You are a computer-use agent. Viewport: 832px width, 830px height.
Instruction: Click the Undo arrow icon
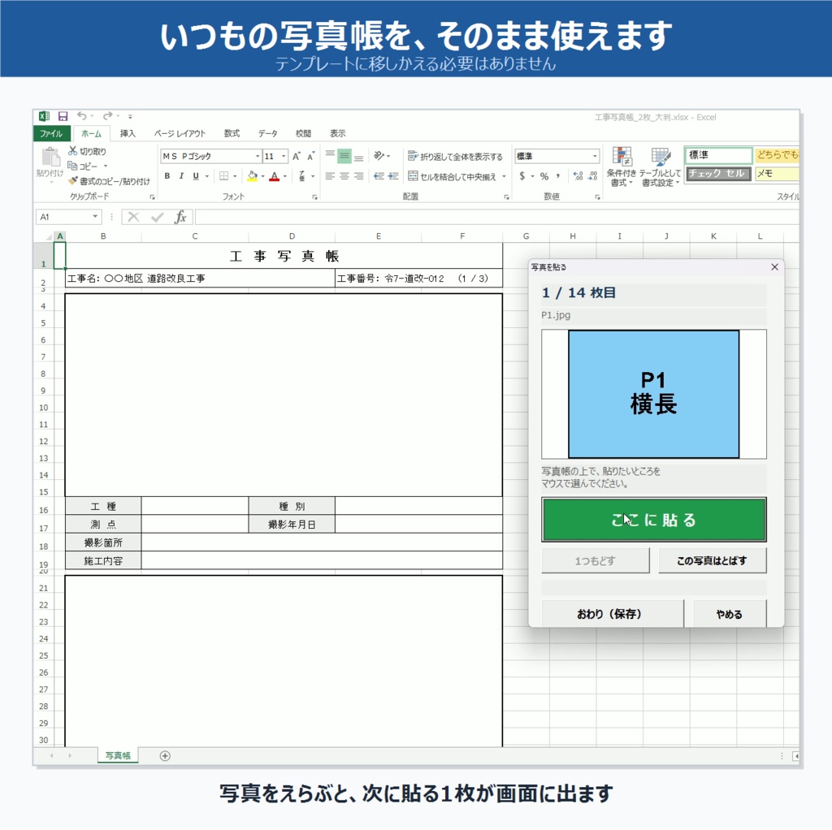tap(82, 116)
